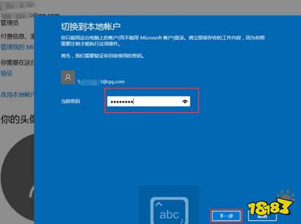Viewport: 301px width, 224px height.
Task: Click the 你的头像 heading in the background
Action: [x=17, y=119]
